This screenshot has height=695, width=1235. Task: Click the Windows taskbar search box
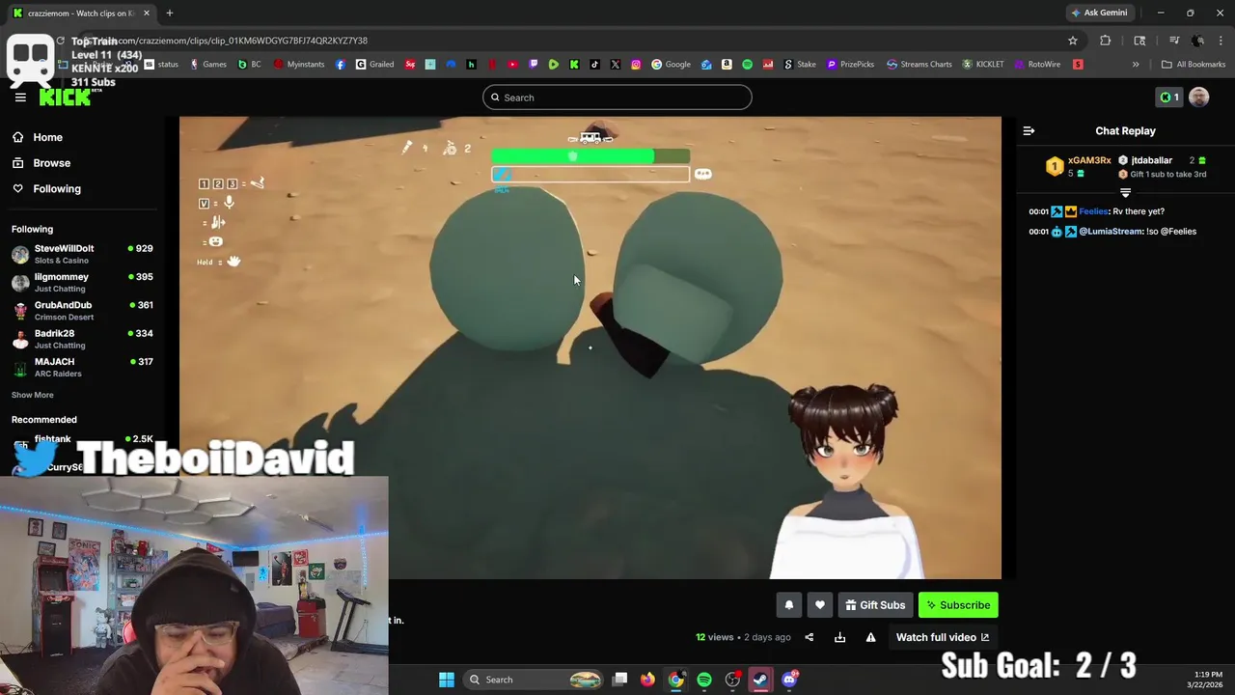click(x=534, y=680)
